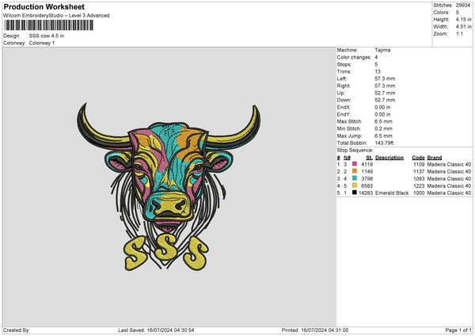Click the 'Colorway 1' value
The image size is (475, 336).
tap(42, 43)
